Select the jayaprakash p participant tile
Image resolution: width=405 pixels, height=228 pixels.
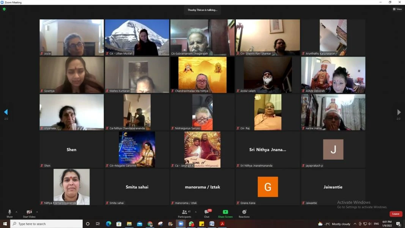pyautogui.click(x=333, y=149)
